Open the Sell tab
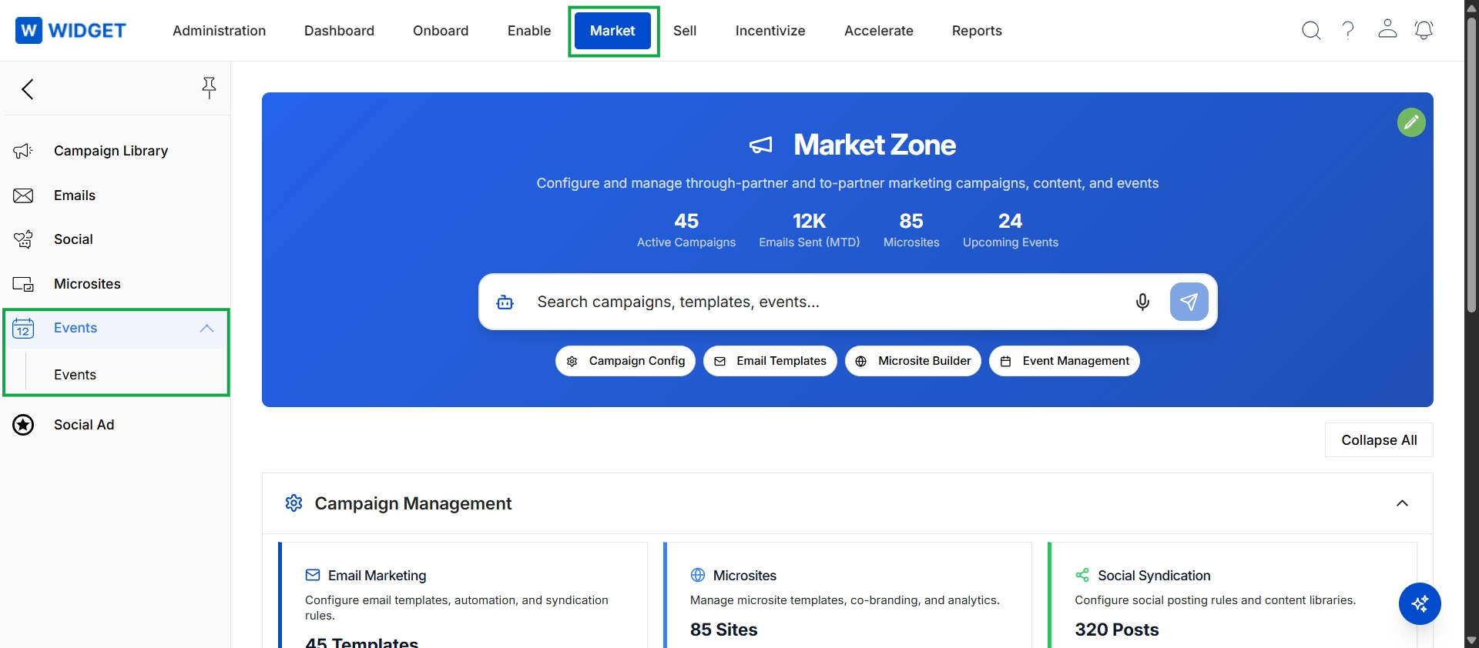Image resolution: width=1479 pixels, height=648 pixels. (685, 31)
